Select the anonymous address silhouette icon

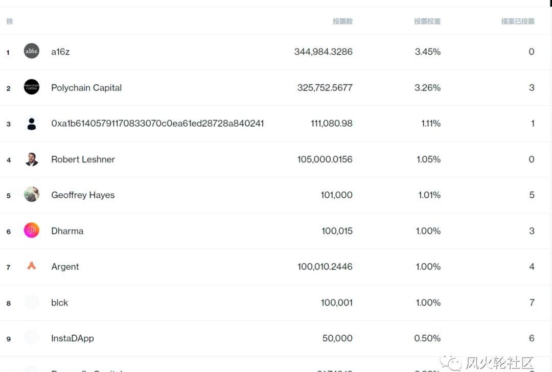pyautogui.click(x=31, y=124)
